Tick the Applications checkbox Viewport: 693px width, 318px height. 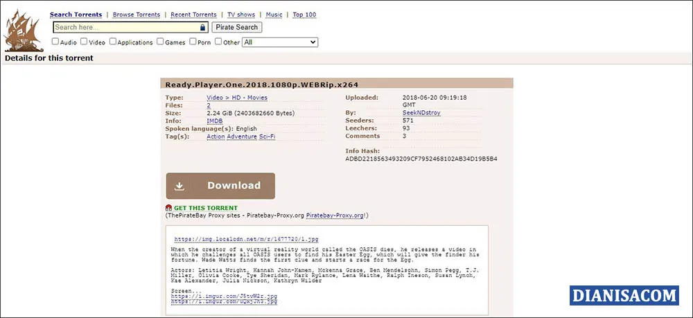(x=113, y=42)
